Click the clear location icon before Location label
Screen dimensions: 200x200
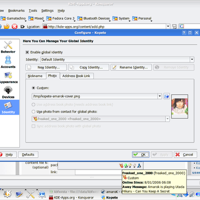(22, 26)
